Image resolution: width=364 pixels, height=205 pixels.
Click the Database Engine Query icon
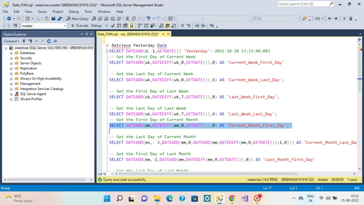pyautogui.click(x=94, y=19)
